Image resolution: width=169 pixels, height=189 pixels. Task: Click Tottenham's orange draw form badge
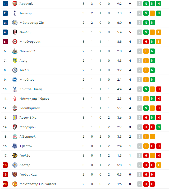[x=152, y=13]
